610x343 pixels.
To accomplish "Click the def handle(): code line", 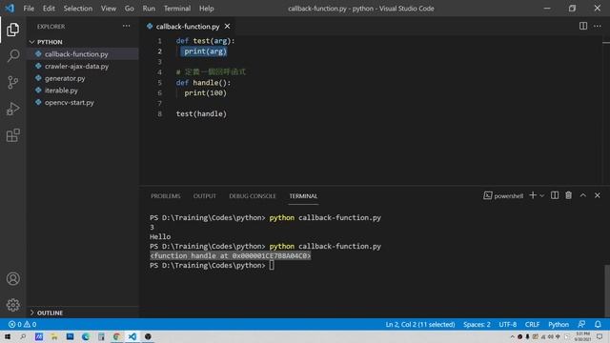I will click(203, 83).
